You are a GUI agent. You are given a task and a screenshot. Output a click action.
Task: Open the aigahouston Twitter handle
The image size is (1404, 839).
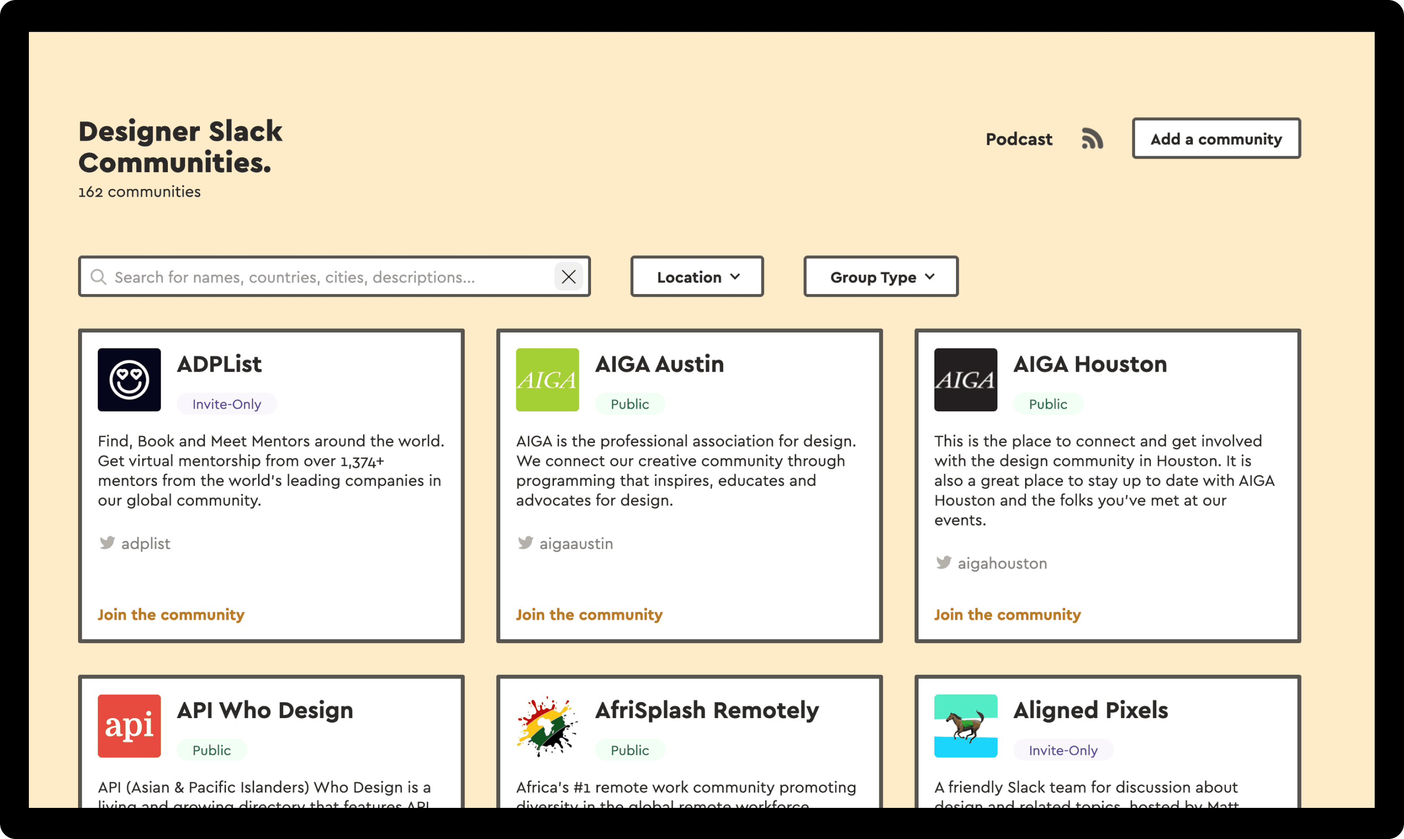pyautogui.click(x=1002, y=563)
